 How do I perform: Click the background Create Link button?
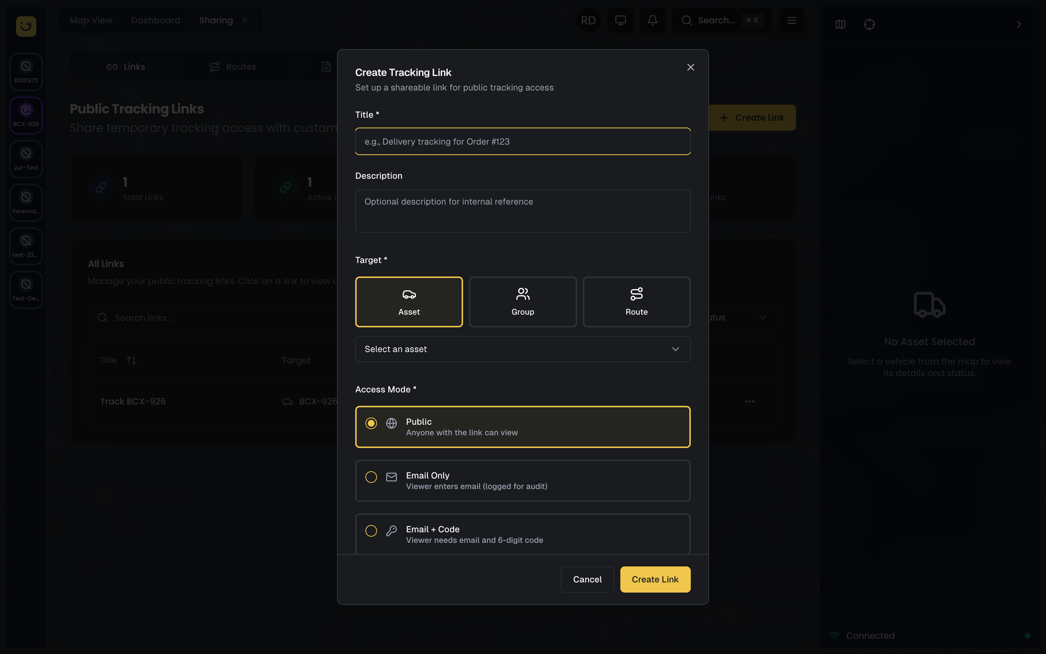coord(752,118)
